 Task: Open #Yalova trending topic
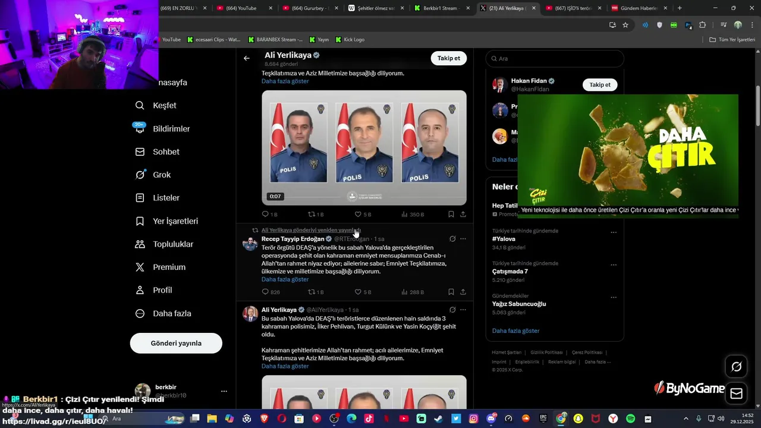click(x=504, y=239)
